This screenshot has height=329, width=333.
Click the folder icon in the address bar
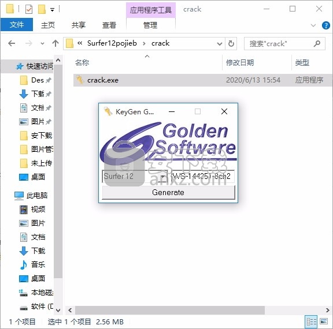coord(69,43)
